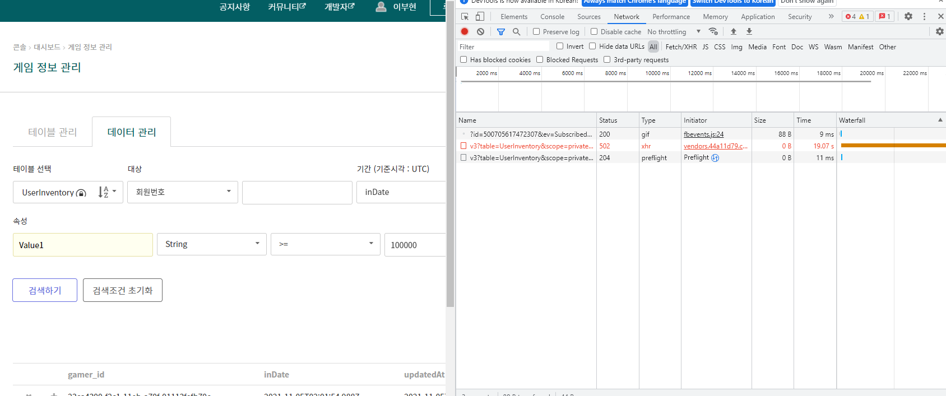This screenshot has height=396, width=946.
Task: Open the 공지사항 navigation link
Action: tap(235, 7)
